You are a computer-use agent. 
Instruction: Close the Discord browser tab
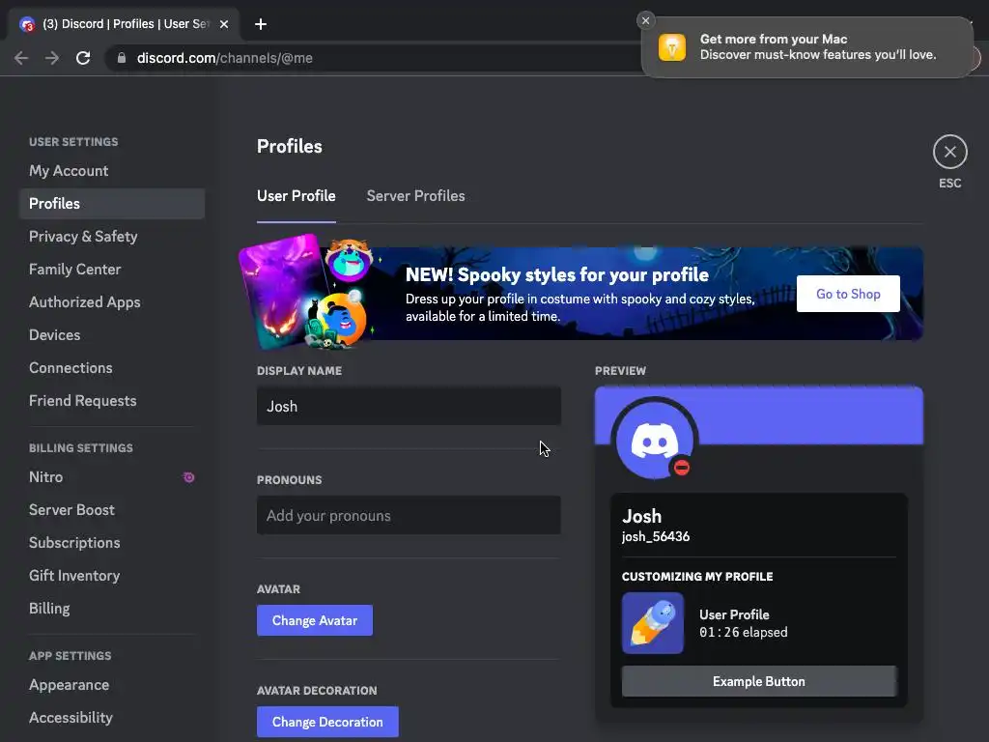pos(224,24)
